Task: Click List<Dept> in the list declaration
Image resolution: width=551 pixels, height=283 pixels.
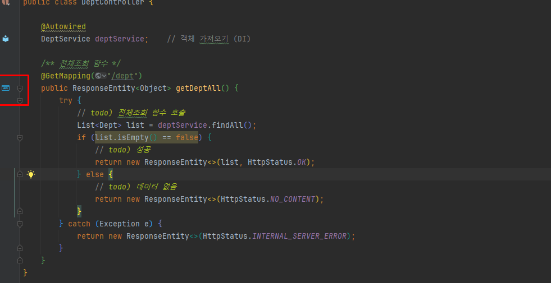Action: (99, 125)
